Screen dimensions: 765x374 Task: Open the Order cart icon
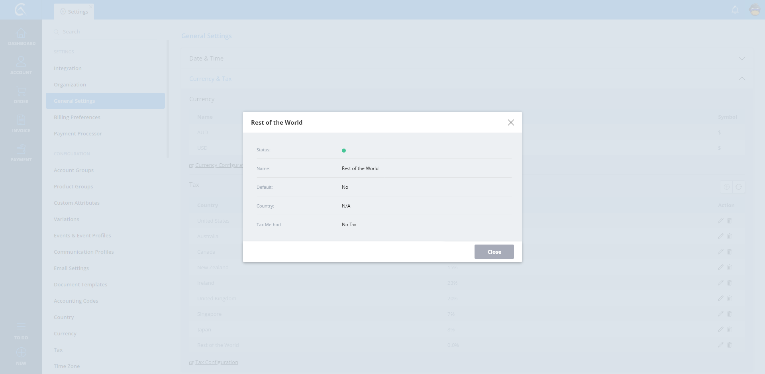[21, 92]
